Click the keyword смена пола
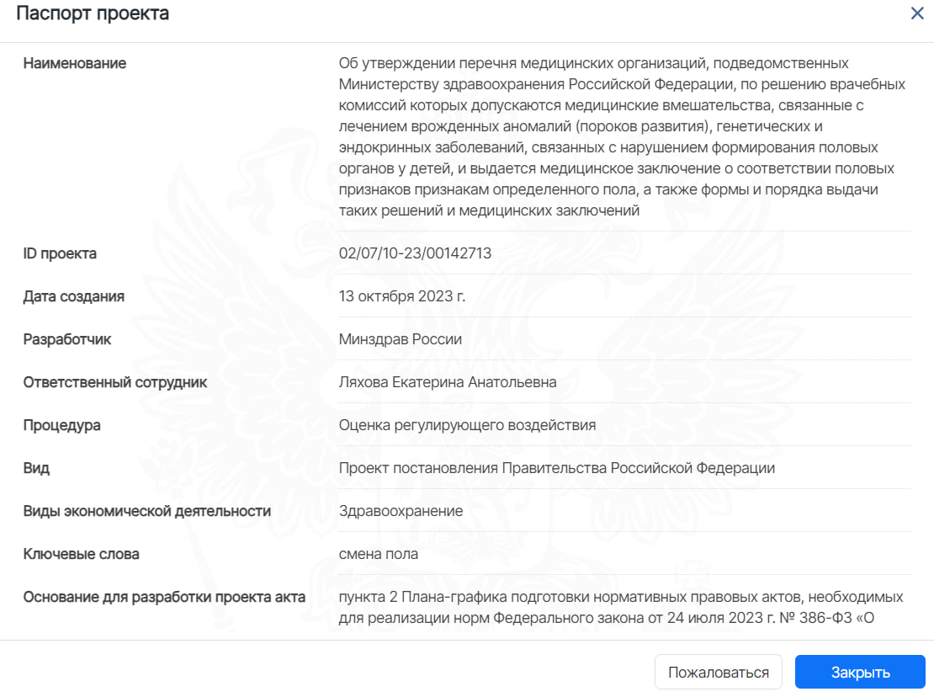Image resolution: width=934 pixels, height=697 pixels. (379, 553)
